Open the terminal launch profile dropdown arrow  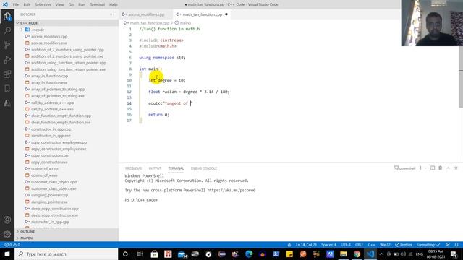pos(425,168)
